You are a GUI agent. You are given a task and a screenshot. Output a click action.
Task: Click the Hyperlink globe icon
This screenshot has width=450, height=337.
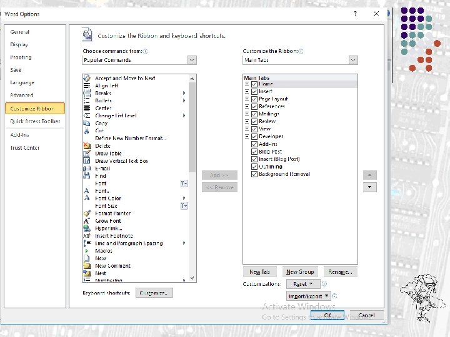(87, 228)
